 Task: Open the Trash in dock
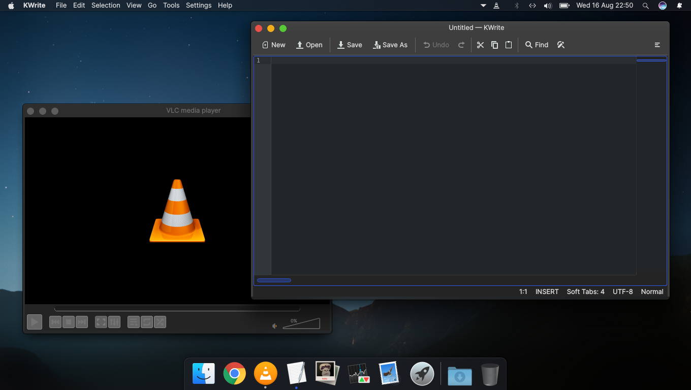pos(490,375)
